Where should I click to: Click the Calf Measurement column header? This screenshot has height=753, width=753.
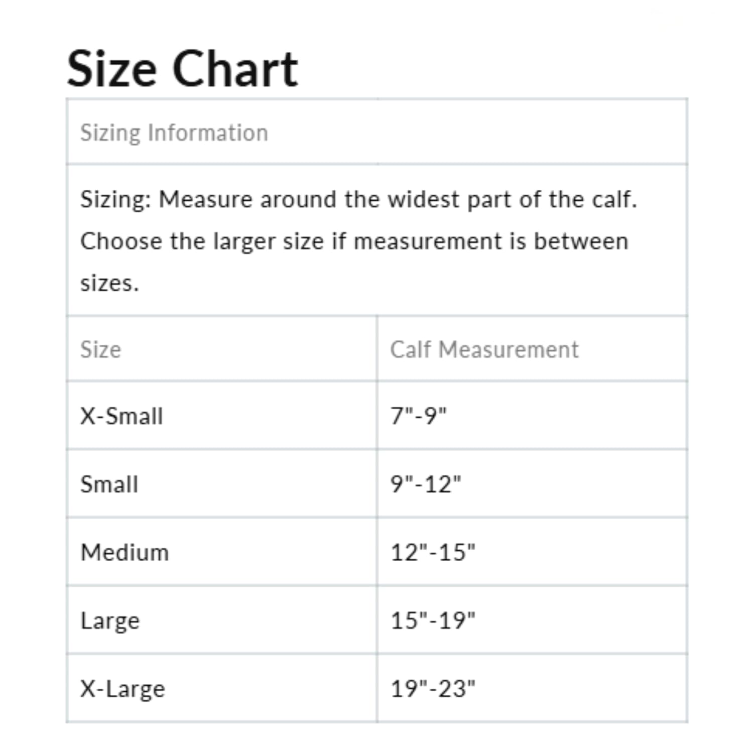coord(484,349)
